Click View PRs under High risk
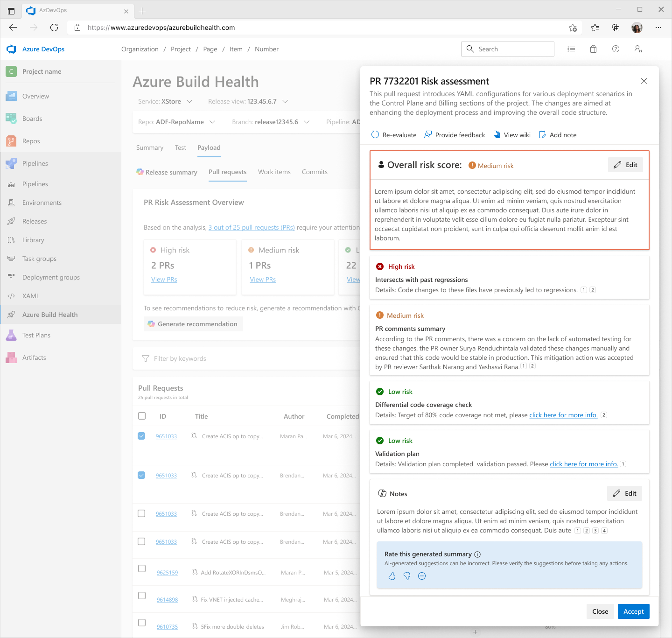 point(164,280)
